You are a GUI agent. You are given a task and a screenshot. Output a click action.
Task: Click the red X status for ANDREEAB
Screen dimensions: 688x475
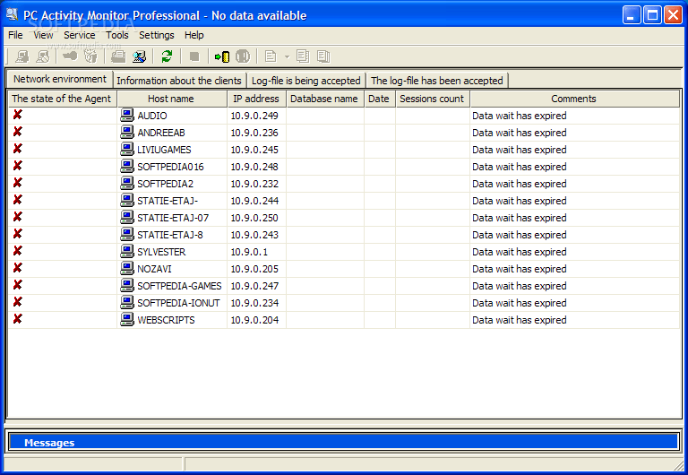pos(18,132)
